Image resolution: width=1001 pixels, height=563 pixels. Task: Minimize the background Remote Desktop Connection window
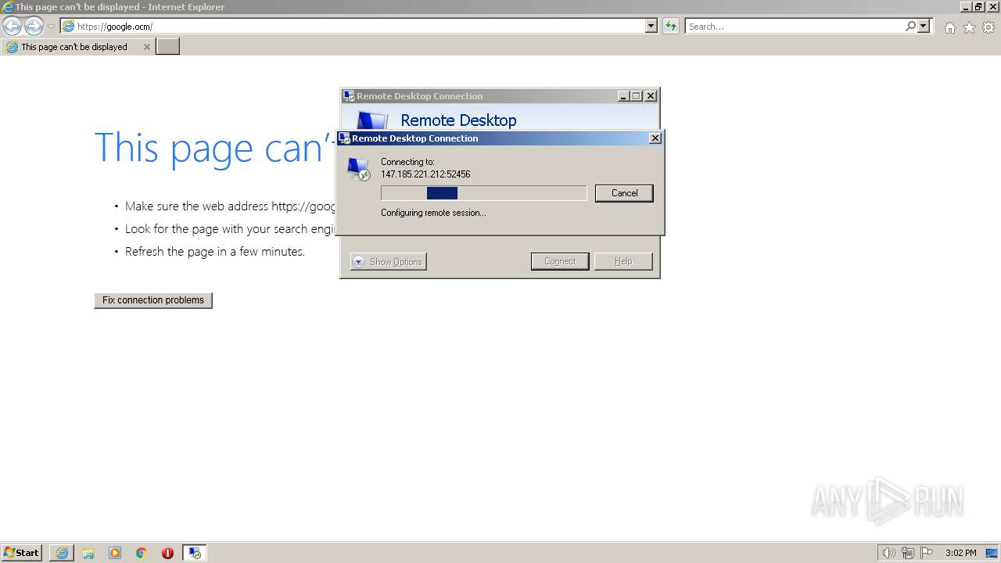(623, 96)
